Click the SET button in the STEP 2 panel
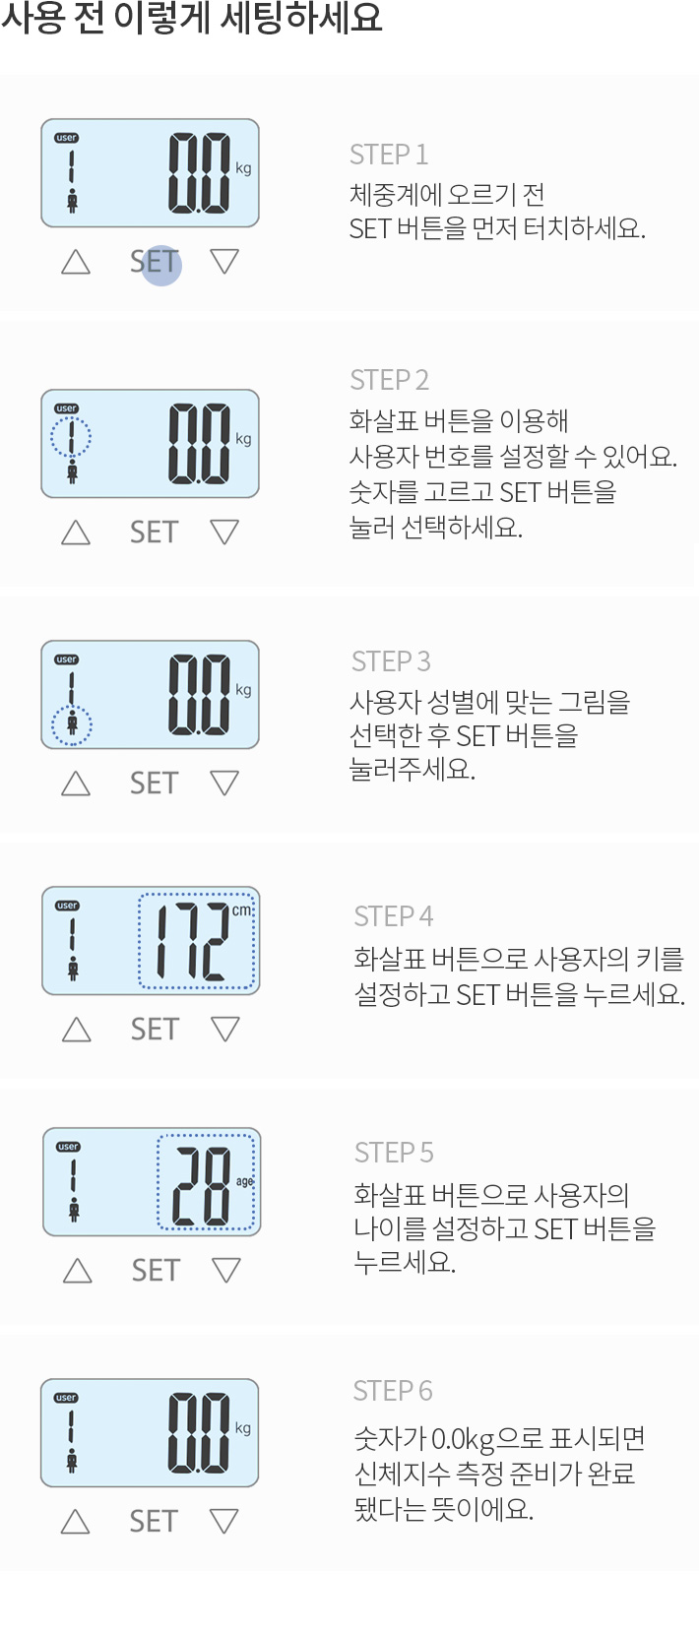Image resolution: width=699 pixels, height=1632 pixels. [x=155, y=533]
